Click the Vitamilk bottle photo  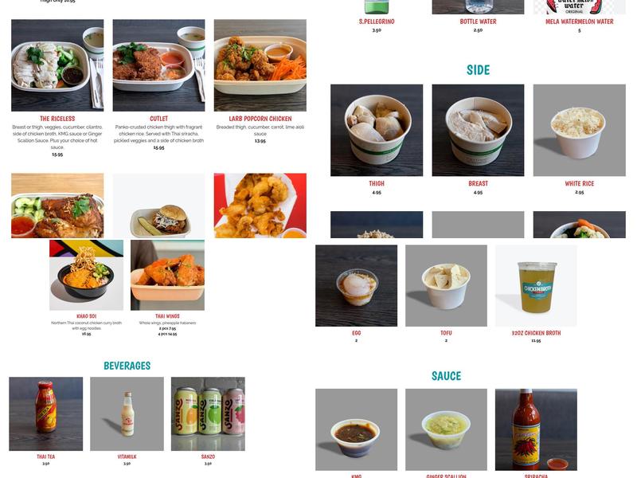coord(127,413)
